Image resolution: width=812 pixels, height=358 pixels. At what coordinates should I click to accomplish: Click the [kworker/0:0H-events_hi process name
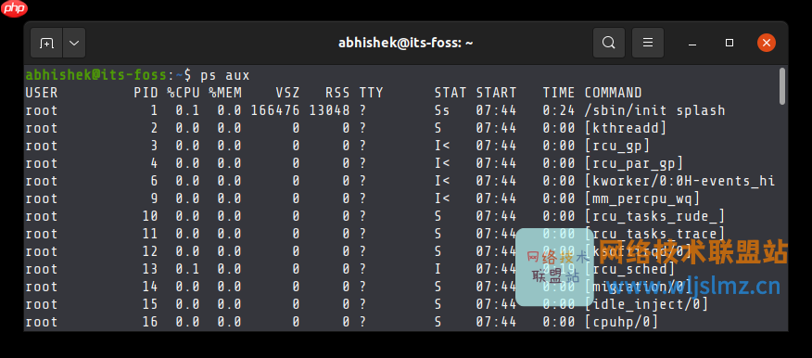(x=680, y=181)
